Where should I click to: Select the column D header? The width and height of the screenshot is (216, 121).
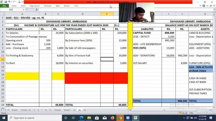pos(82,14)
